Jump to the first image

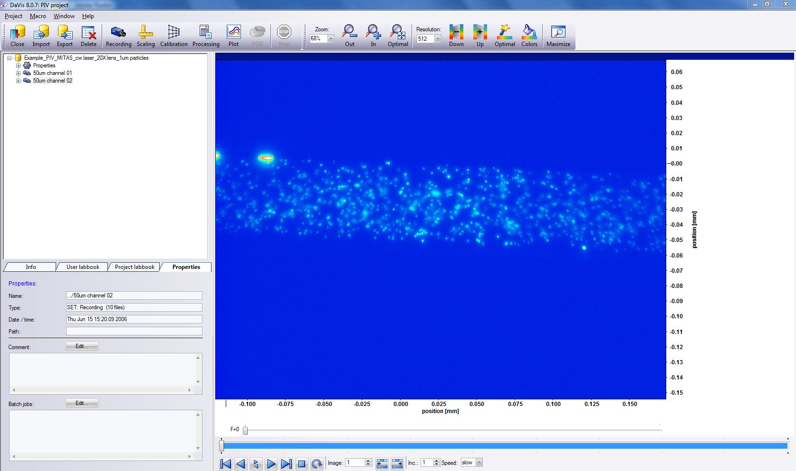[x=226, y=464]
